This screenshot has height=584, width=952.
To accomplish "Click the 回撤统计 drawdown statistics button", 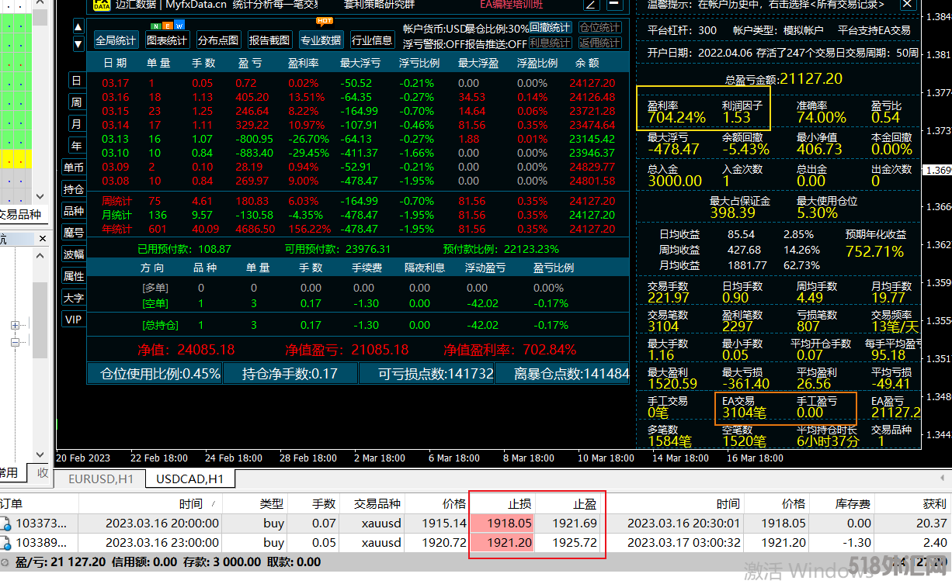I will point(551,28).
